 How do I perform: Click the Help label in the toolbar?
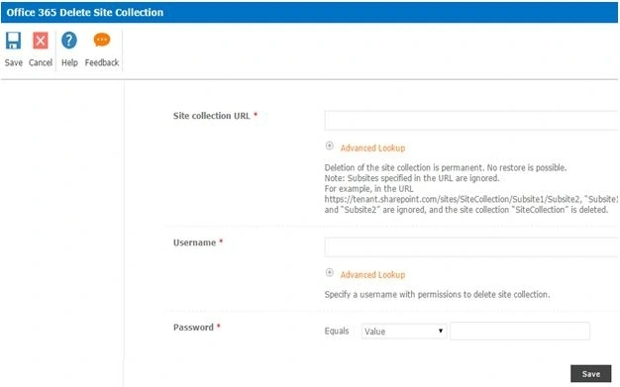click(69, 62)
